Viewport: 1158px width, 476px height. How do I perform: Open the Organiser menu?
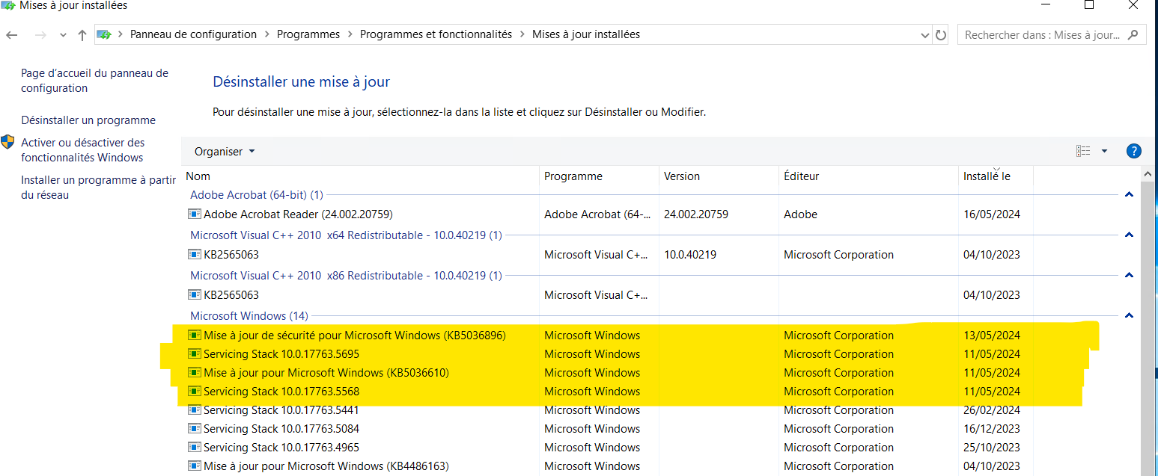(x=225, y=151)
